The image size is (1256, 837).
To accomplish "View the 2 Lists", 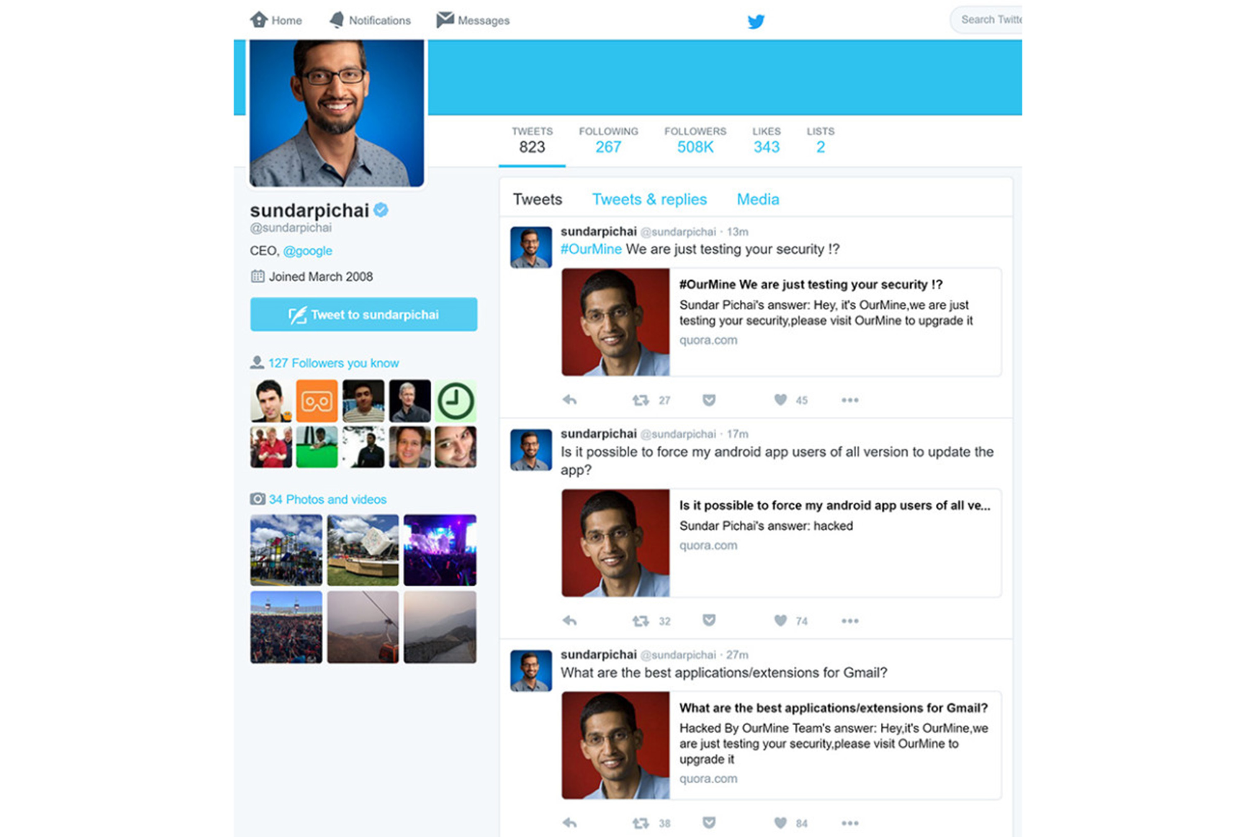I will (820, 140).
